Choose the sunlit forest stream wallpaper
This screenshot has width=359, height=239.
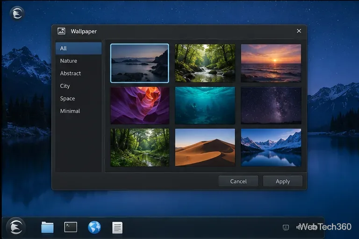point(205,63)
